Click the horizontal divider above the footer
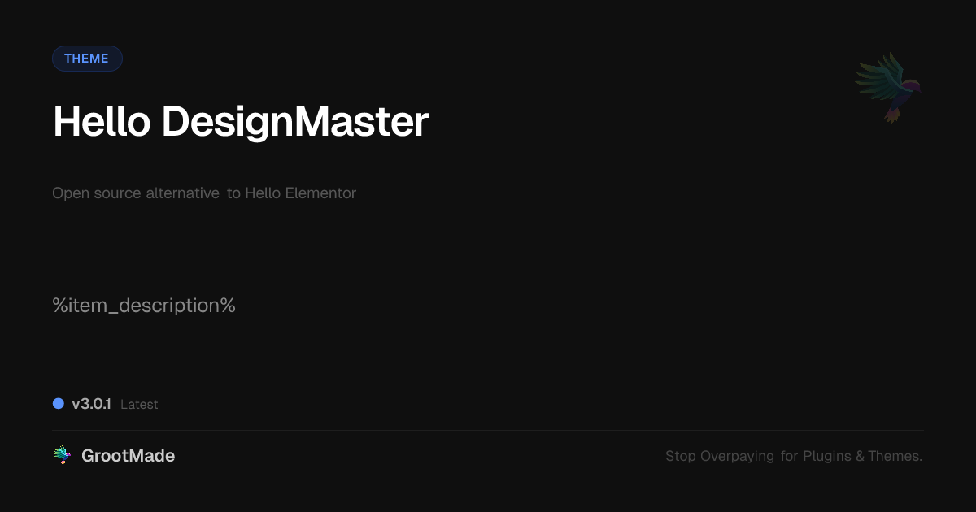 point(488,431)
